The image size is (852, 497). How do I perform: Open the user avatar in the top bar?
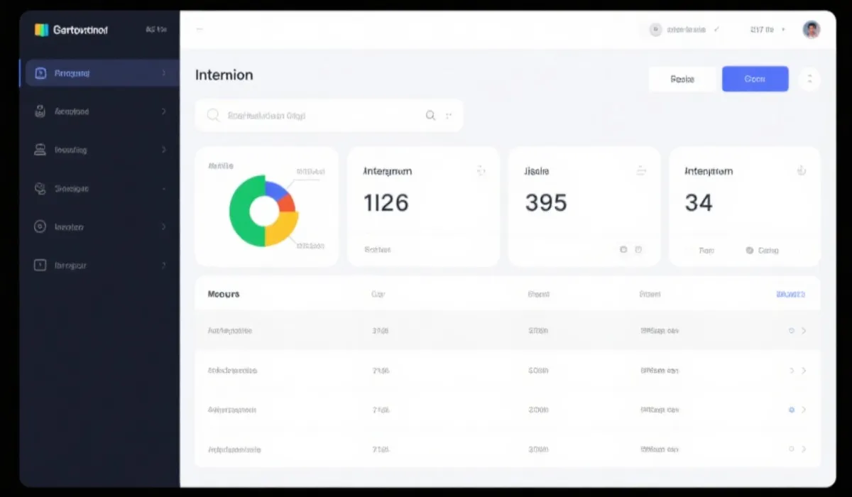811,30
